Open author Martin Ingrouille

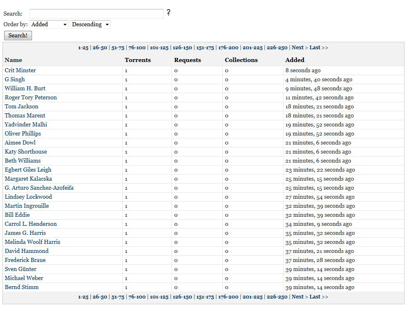(27, 206)
